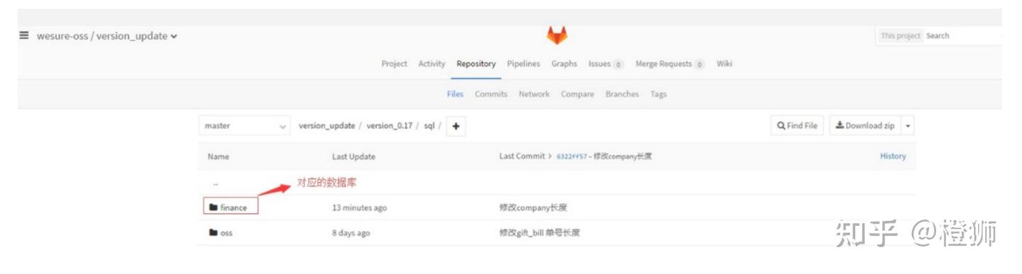Open the hamburger sidebar menu

point(23,35)
